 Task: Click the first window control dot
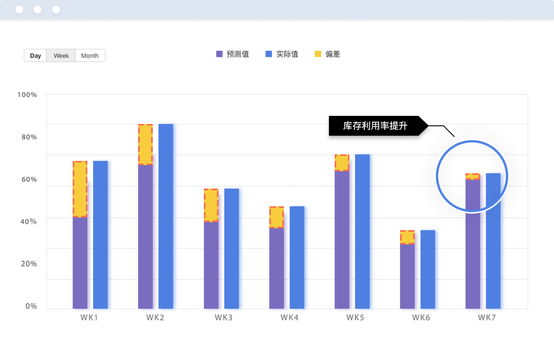[19, 10]
